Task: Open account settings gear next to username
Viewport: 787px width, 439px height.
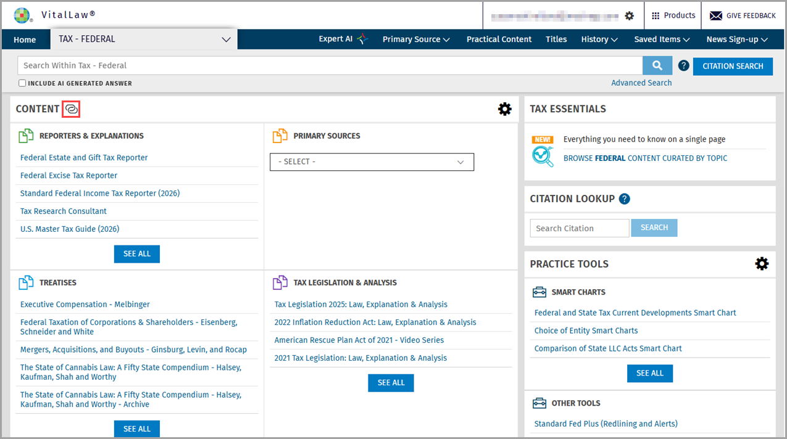Action: [x=629, y=15]
